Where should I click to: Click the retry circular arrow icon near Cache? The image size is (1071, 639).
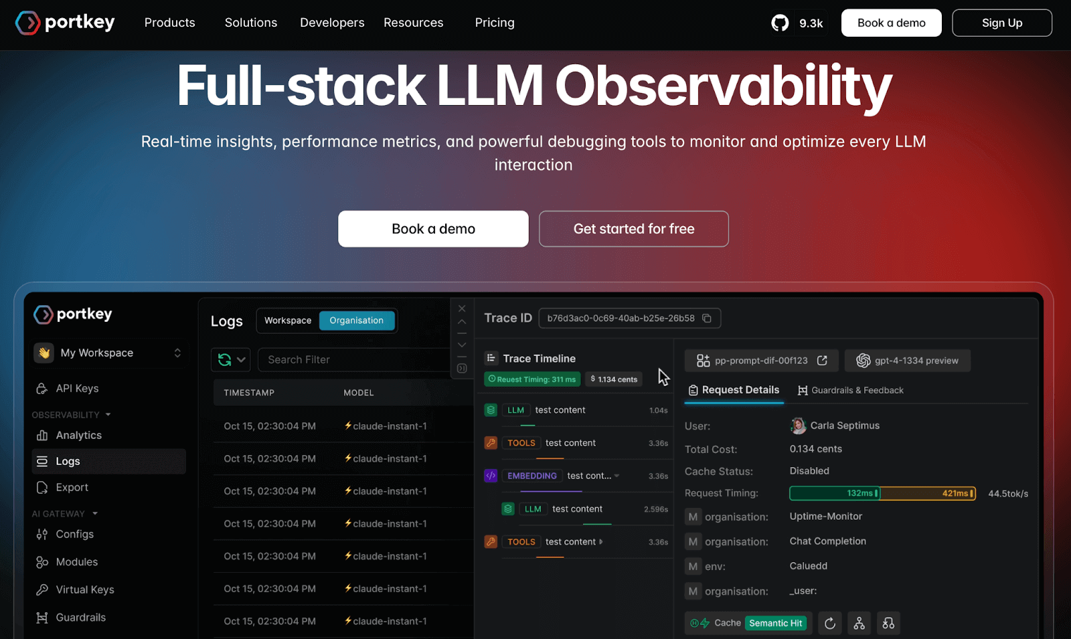point(830,624)
